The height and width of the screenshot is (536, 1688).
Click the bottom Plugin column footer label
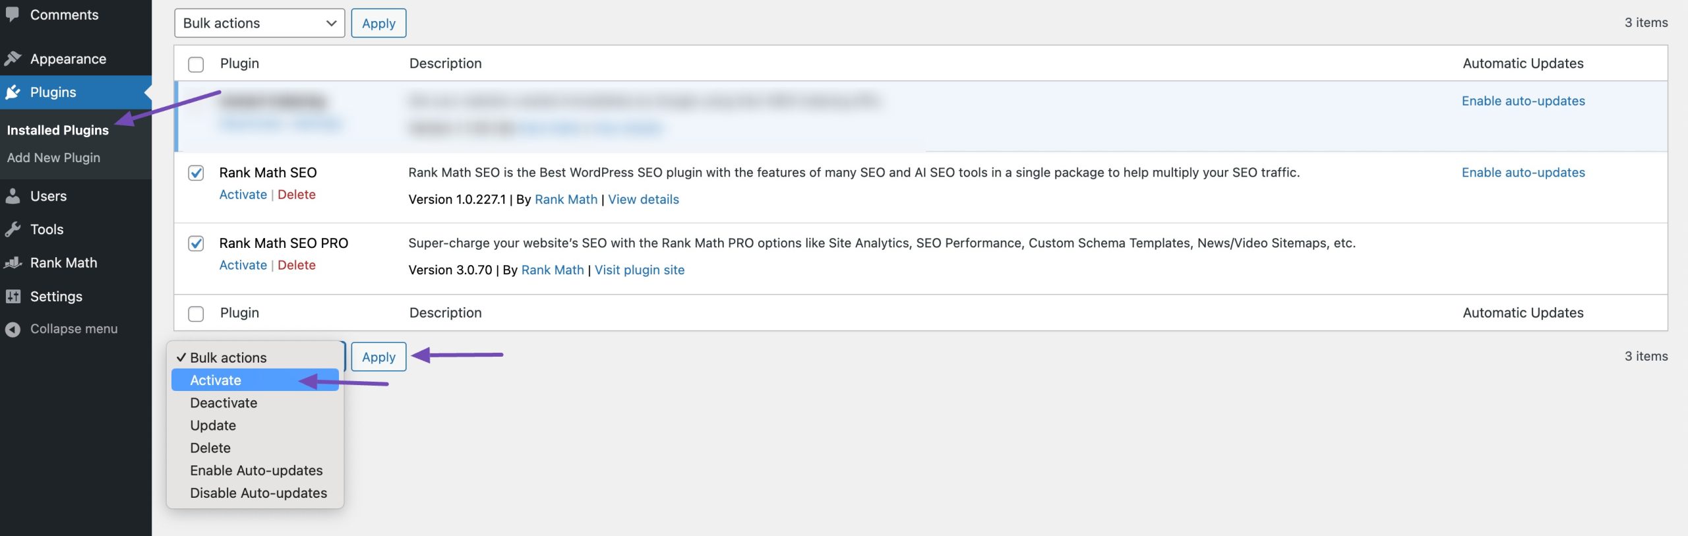tap(239, 313)
